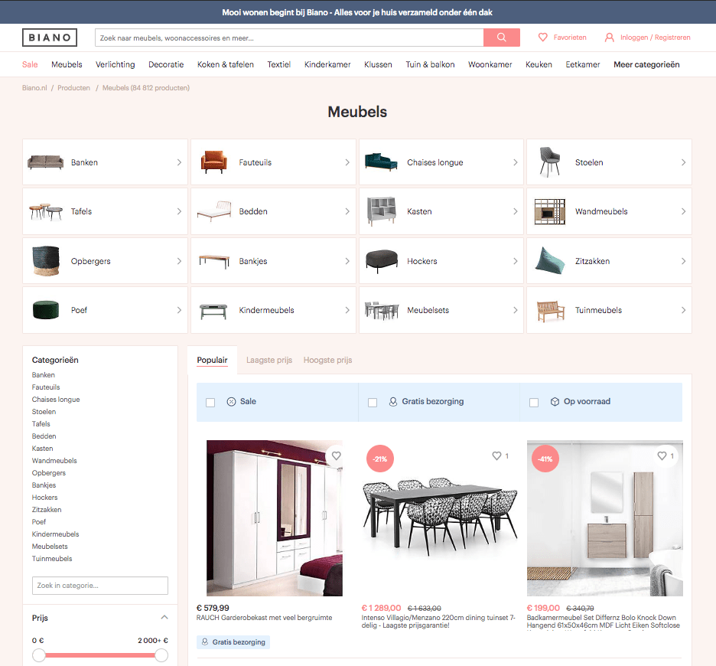
Task: Click the Zitzakken beanbag icon
Action: point(550,261)
